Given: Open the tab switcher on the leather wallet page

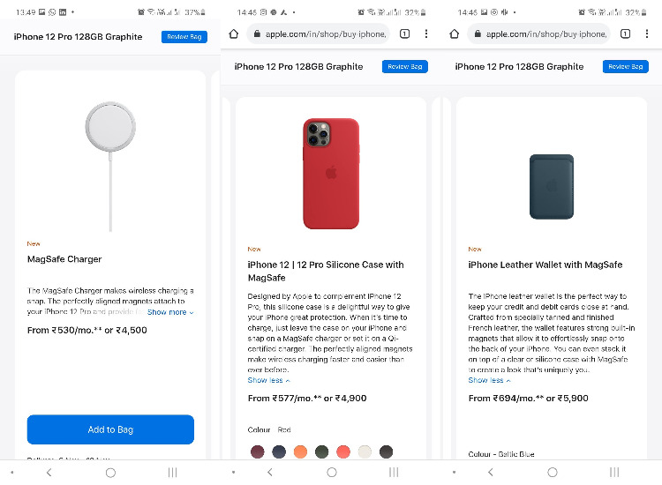Looking at the screenshot, I should click(x=624, y=34).
